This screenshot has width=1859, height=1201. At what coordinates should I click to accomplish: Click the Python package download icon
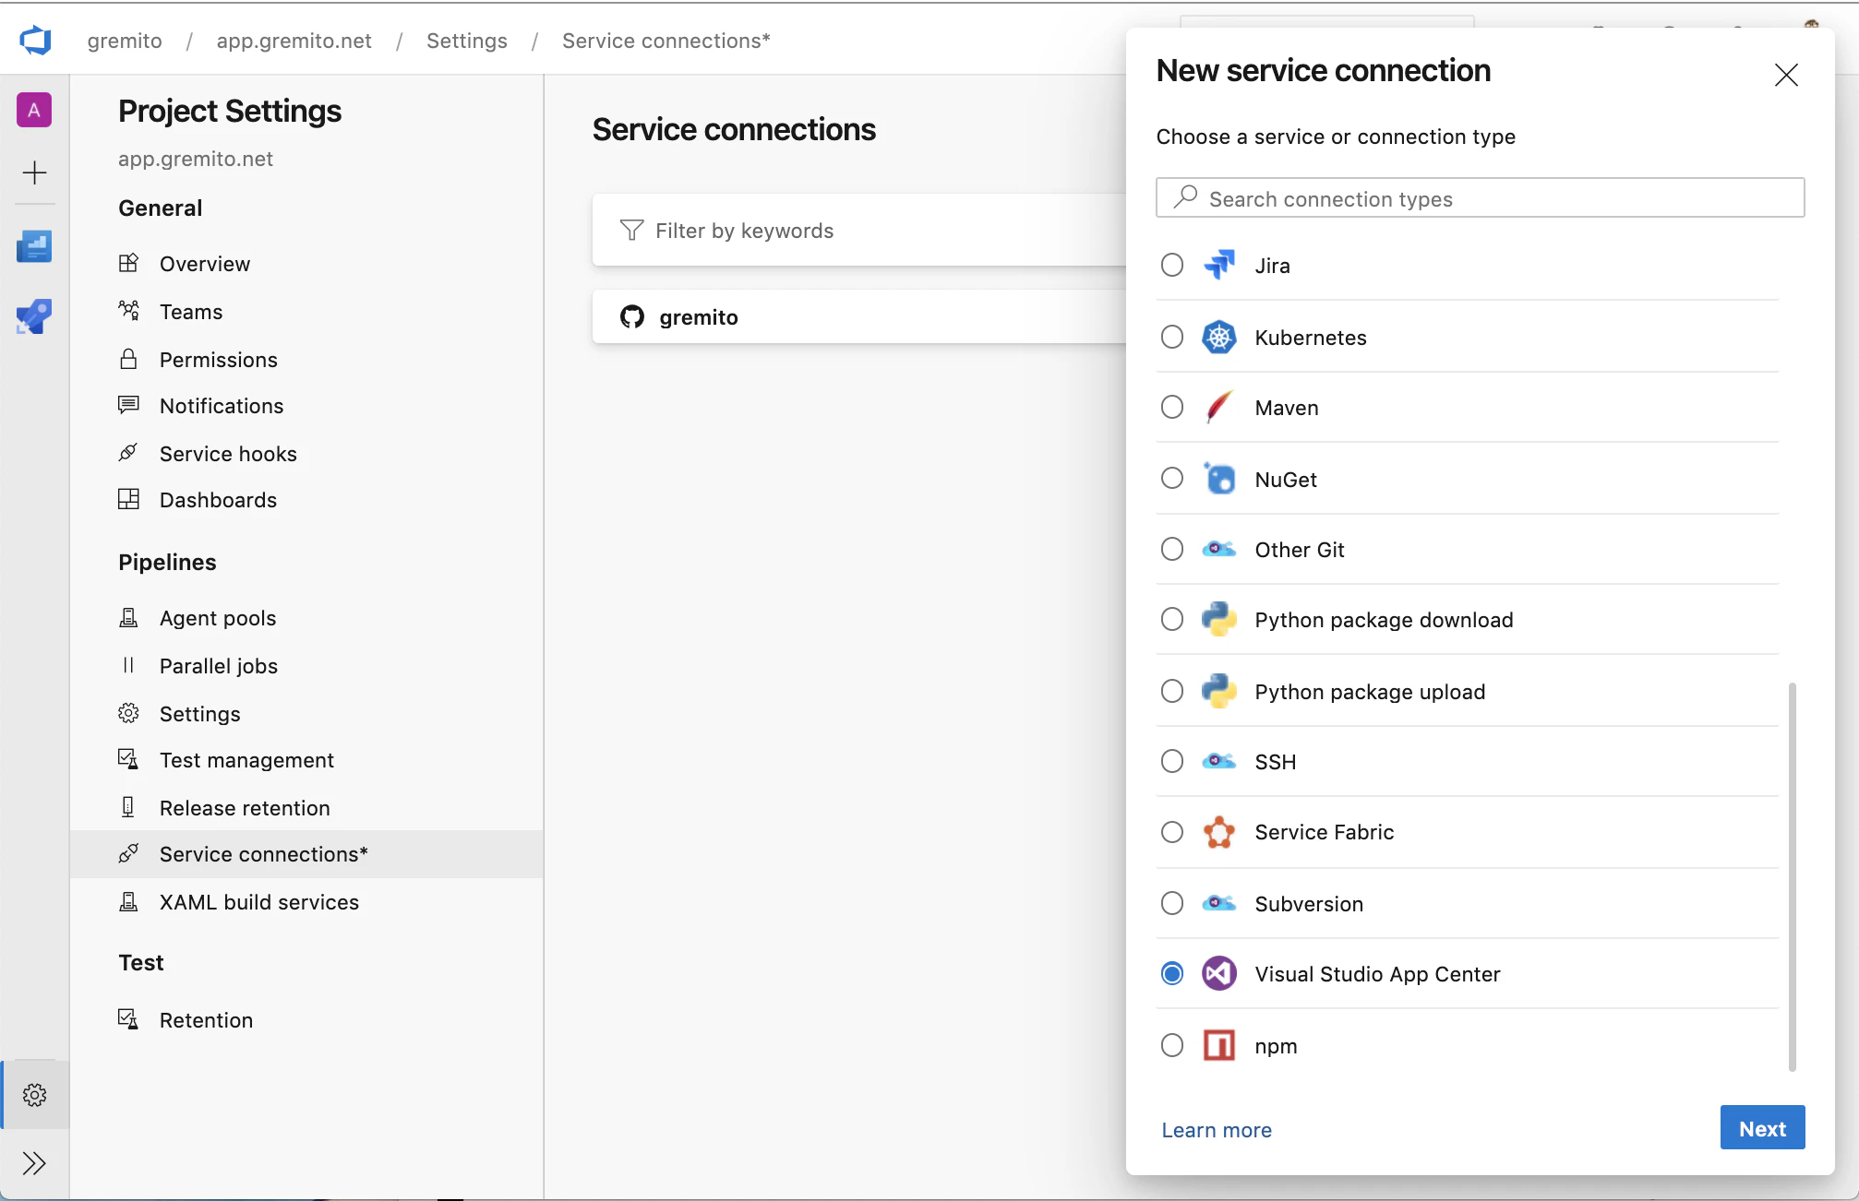click(1219, 619)
